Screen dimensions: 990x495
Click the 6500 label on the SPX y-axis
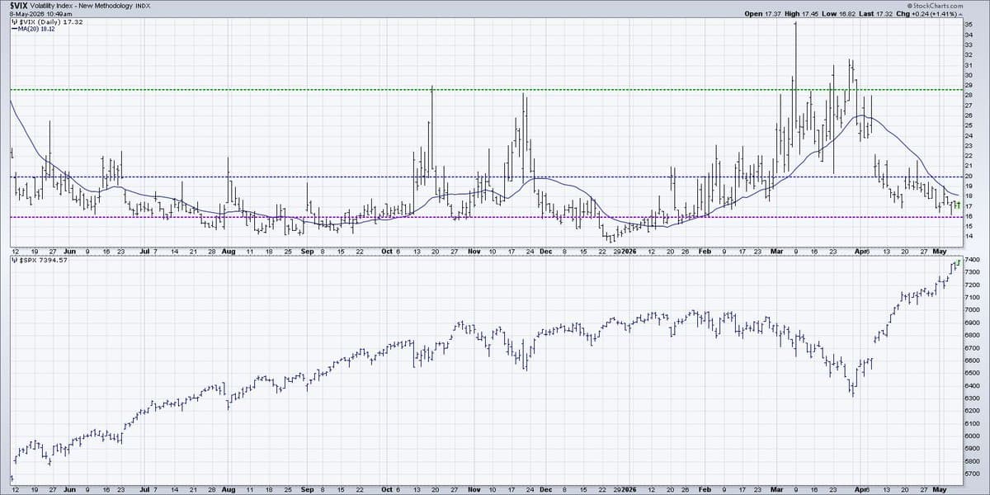[x=972, y=373]
